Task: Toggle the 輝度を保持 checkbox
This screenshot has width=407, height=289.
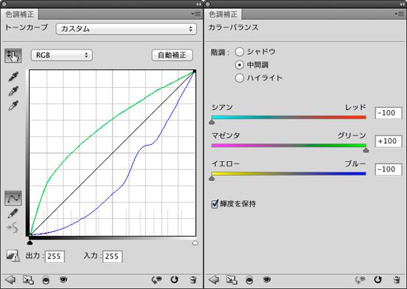Action: click(x=215, y=204)
